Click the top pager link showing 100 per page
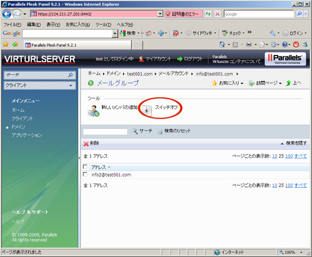 click(289, 156)
